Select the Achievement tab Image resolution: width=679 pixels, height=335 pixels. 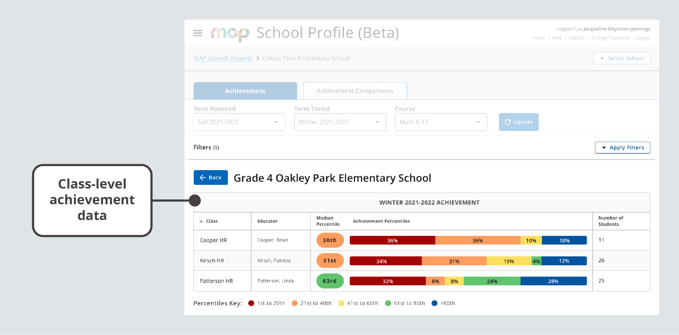[245, 91]
